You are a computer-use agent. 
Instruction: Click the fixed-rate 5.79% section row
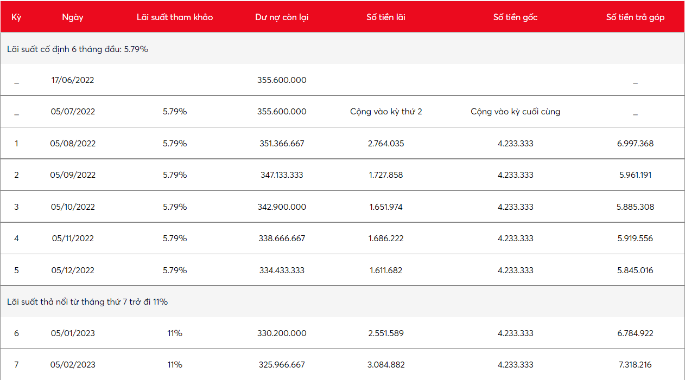78,49
